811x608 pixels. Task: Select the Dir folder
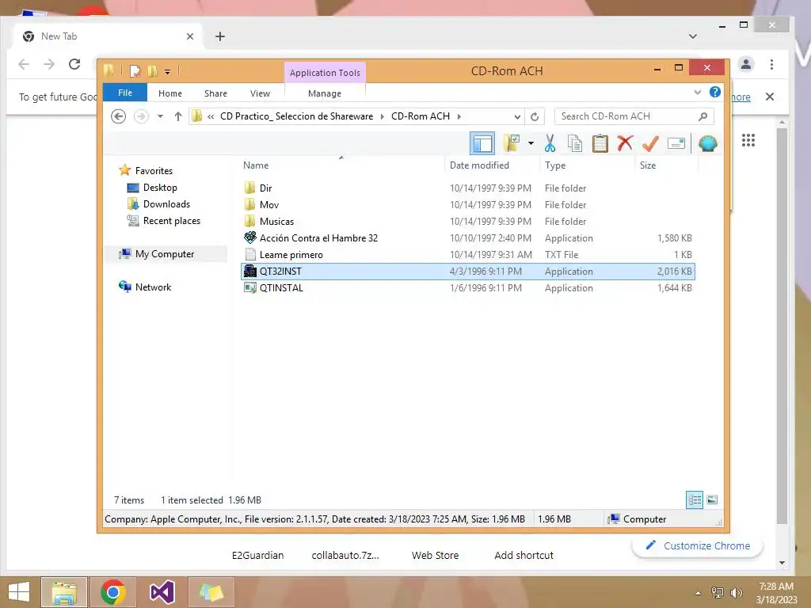click(x=468, y=188)
